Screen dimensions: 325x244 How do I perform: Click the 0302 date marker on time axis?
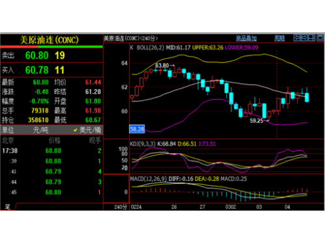coord(231,207)
